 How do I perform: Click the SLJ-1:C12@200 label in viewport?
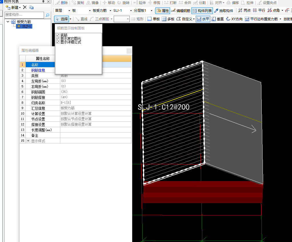coord(163,107)
